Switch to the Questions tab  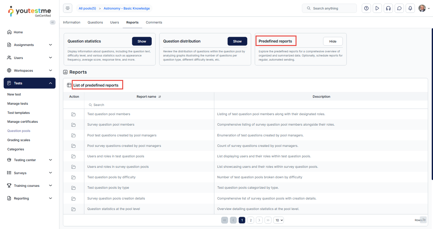click(95, 23)
